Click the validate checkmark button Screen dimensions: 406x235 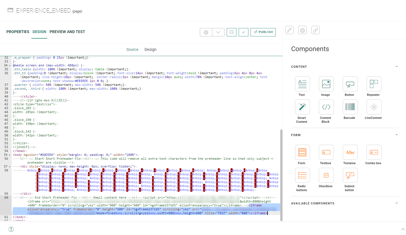click(243, 32)
